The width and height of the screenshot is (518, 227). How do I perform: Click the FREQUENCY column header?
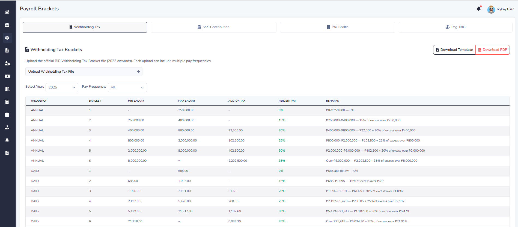tap(39, 101)
